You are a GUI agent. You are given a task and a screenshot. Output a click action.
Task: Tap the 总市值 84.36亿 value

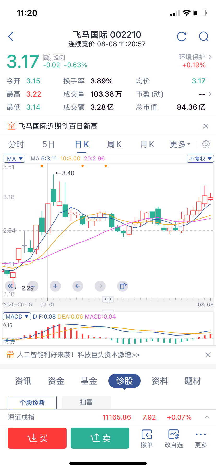coord(191,107)
